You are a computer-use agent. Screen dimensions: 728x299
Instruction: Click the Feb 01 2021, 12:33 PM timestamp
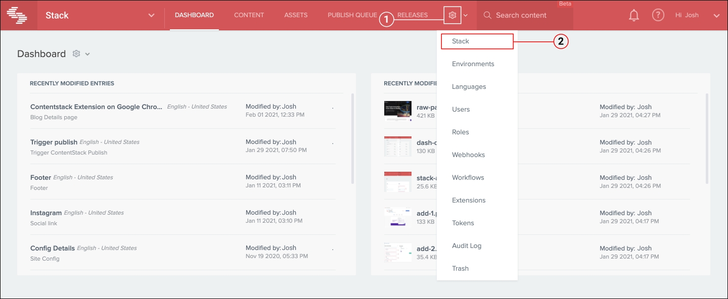[x=275, y=115]
